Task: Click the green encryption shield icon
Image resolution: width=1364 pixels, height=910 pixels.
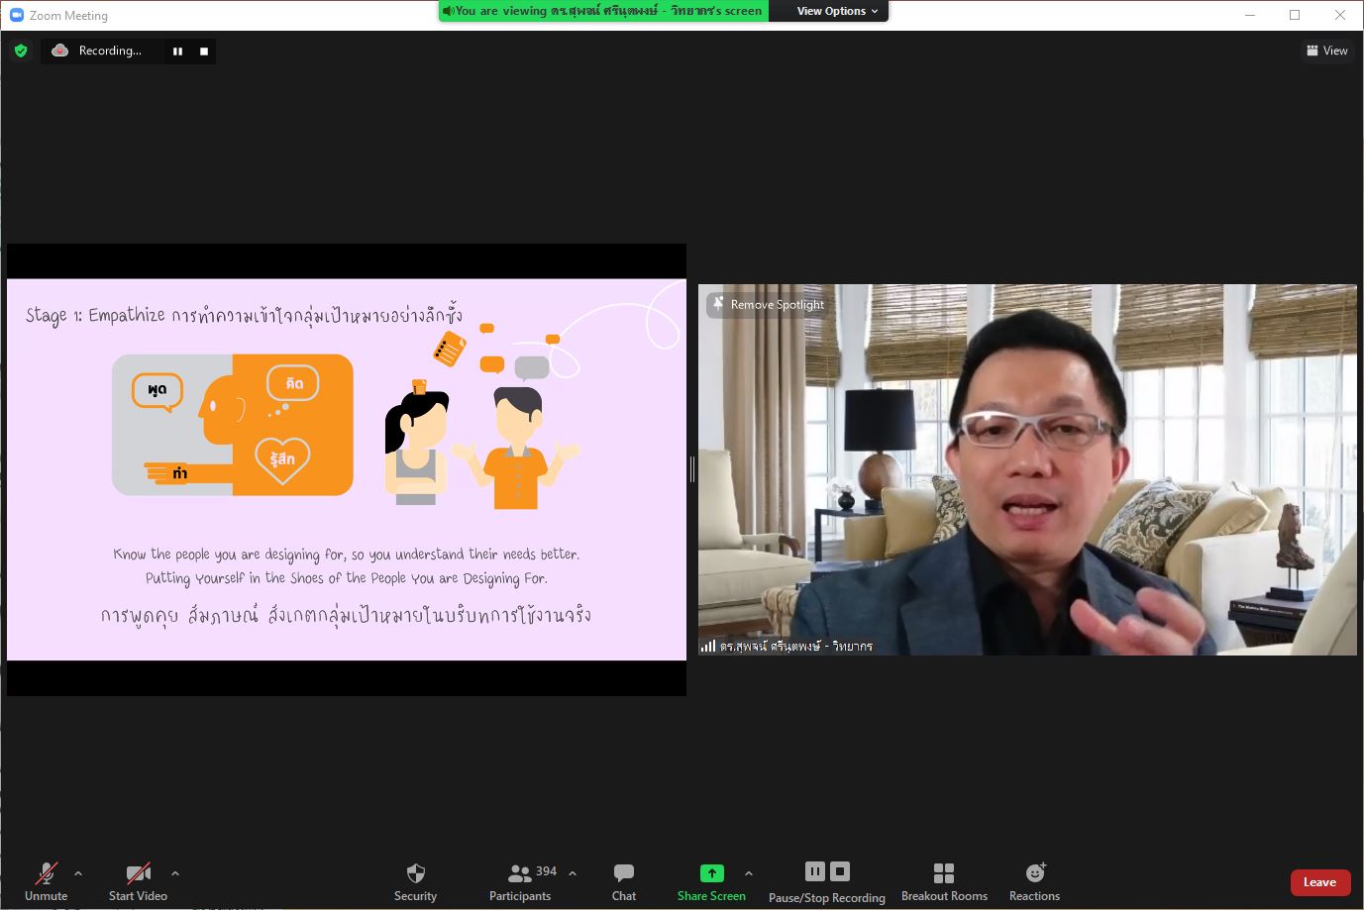Action: [21, 51]
